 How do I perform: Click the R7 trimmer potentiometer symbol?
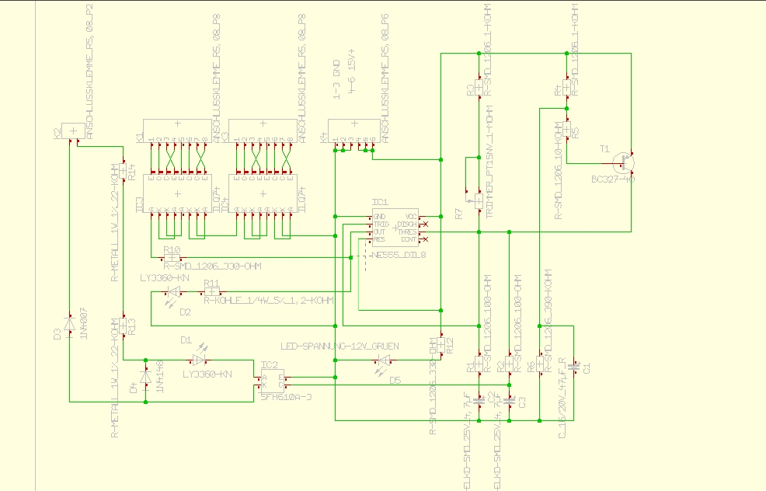coord(479,200)
